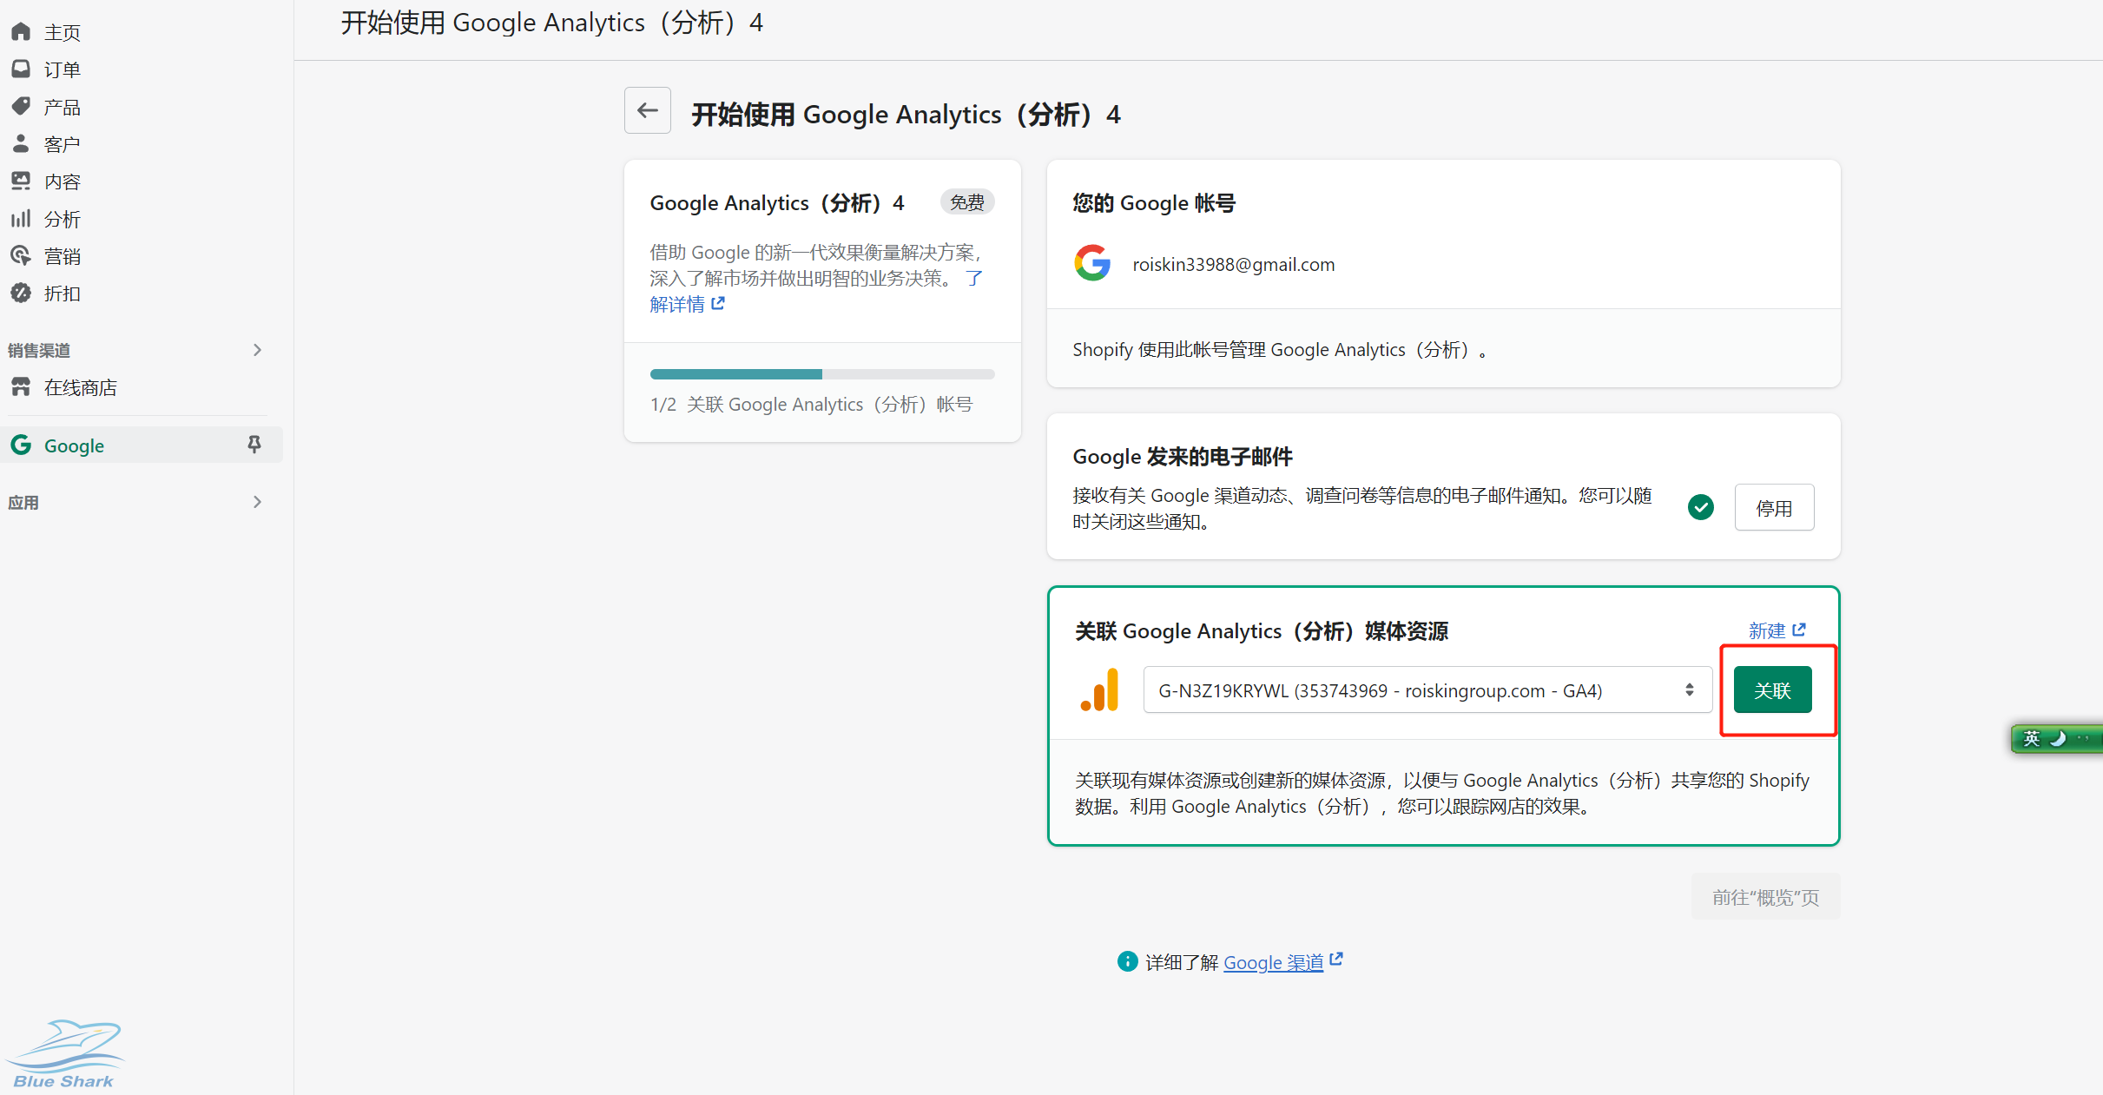
Task: Click the Customers (客户) person icon
Action: point(21,143)
